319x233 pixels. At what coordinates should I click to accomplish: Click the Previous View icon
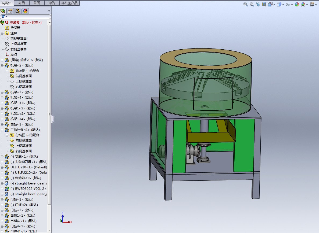coord(258,4)
